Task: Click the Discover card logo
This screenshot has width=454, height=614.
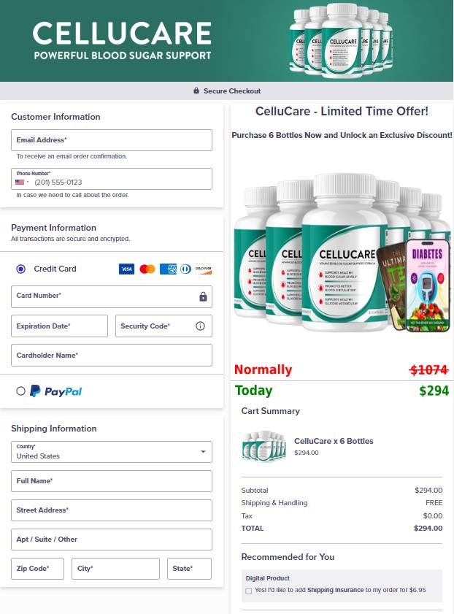Action: click(204, 269)
